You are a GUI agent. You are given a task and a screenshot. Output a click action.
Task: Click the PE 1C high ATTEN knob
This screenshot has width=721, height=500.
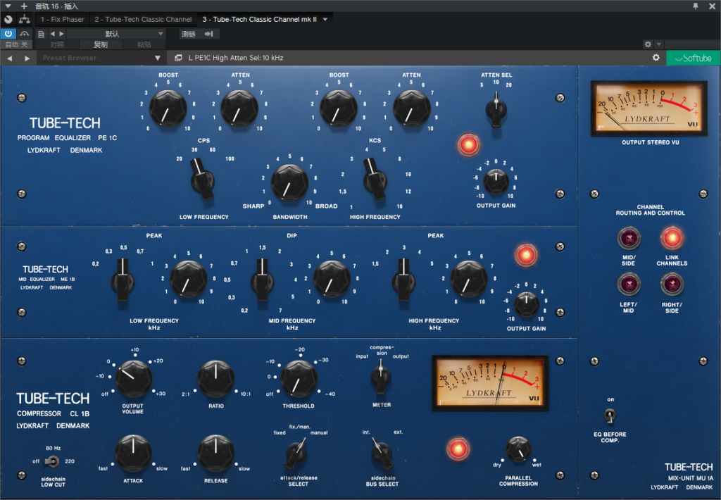411,108
